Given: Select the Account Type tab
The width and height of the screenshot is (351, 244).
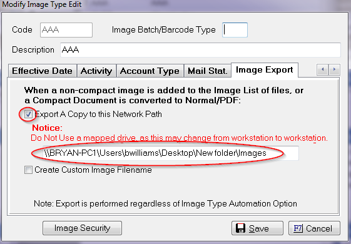Looking at the screenshot, I should [x=150, y=71].
